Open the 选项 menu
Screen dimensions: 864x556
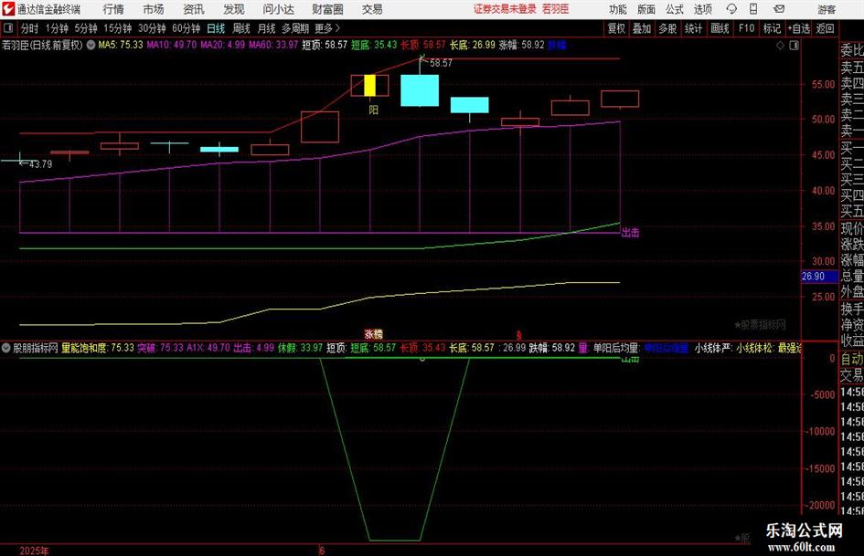pos(702,9)
